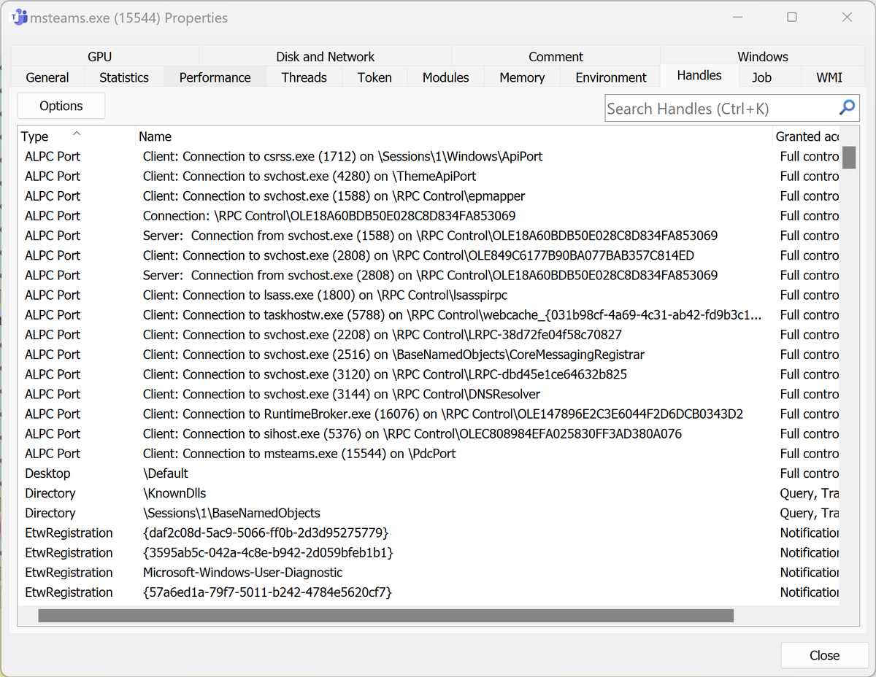876x677 pixels.
Task: Click the vertical scrollbar thumb
Action: pyautogui.click(x=849, y=158)
